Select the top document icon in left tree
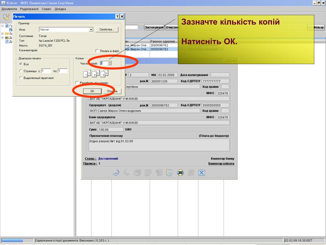 point(7,26)
